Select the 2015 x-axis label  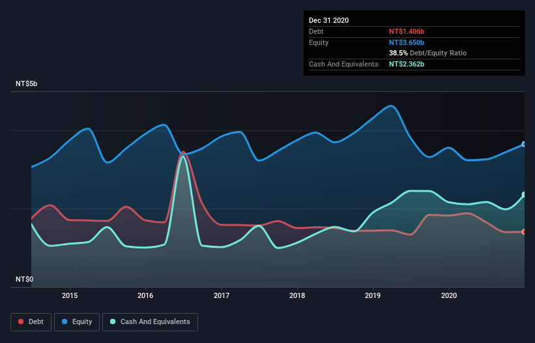point(70,295)
